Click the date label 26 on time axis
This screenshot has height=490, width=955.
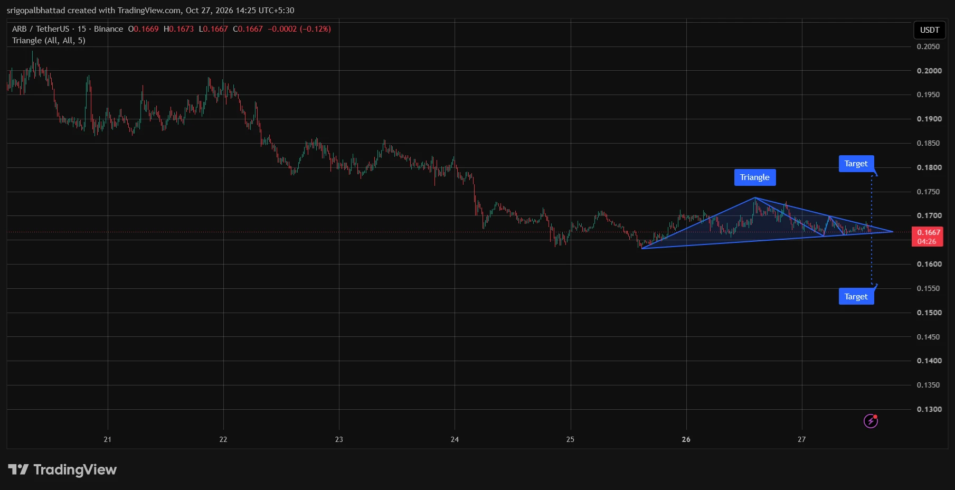(x=686, y=439)
